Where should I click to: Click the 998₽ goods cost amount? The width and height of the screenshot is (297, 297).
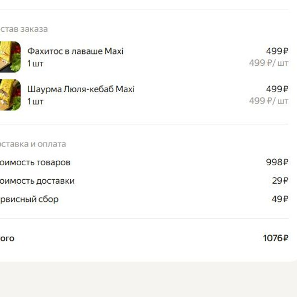pos(277,162)
